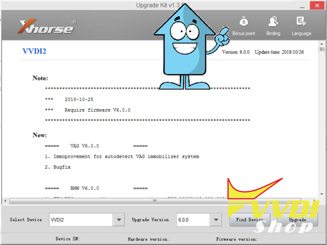
Task: Click the 'Upgrade Version' label
Action: [x=150, y=219]
